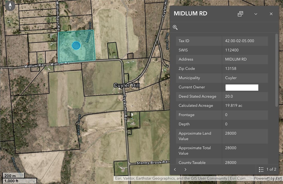Select the Zip Code 13158 value
The image size is (283, 184).
coord(230,69)
